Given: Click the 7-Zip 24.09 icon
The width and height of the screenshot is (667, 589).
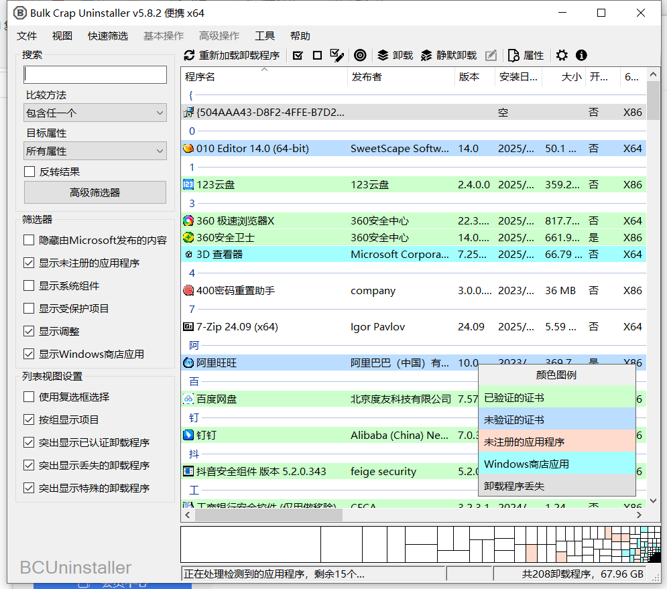Looking at the screenshot, I should (x=188, y=326).
